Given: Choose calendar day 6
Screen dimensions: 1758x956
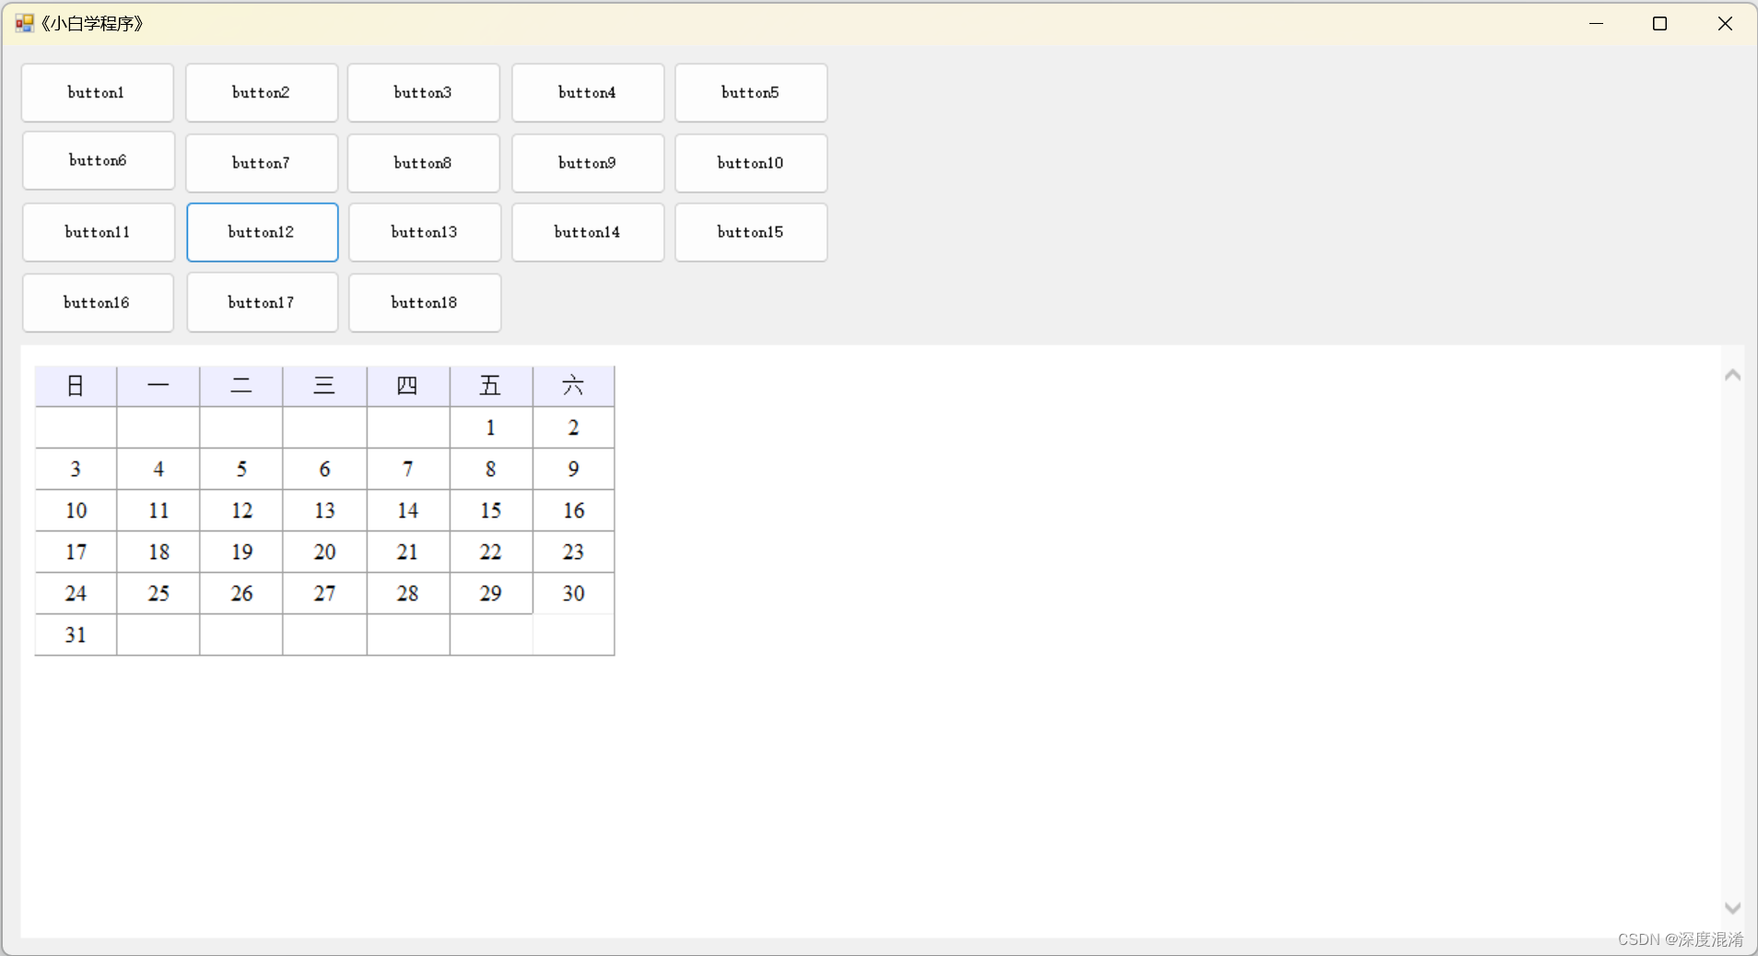Looking at the screenshot, I should 324,469.
